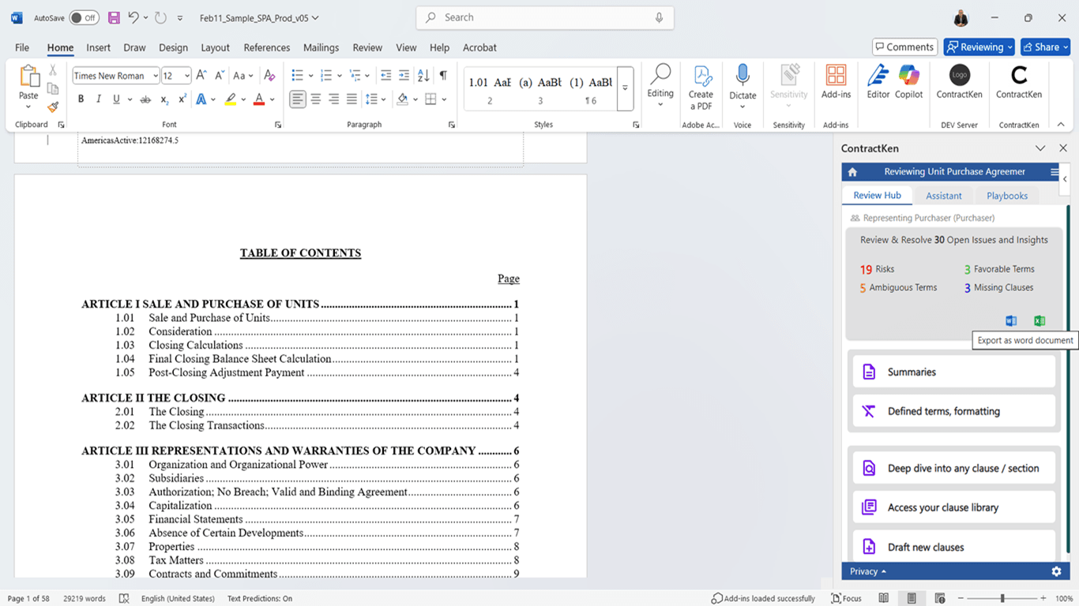Open ContractKen hamburger menu
Image resolution: width=1079 pixels, height=606 pixels.
click(x=1055, y=172)
